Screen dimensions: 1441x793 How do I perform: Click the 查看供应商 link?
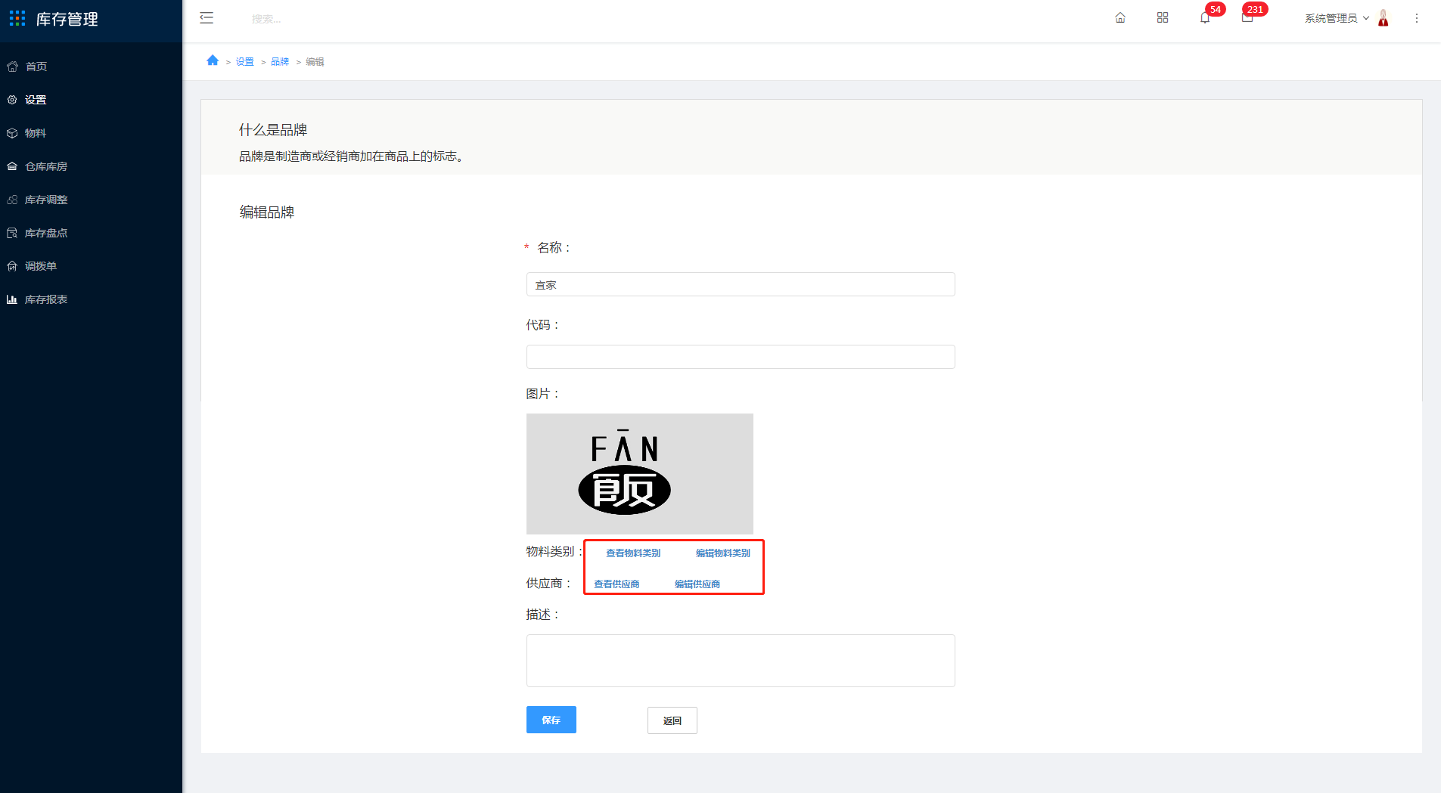coord(616,584)
